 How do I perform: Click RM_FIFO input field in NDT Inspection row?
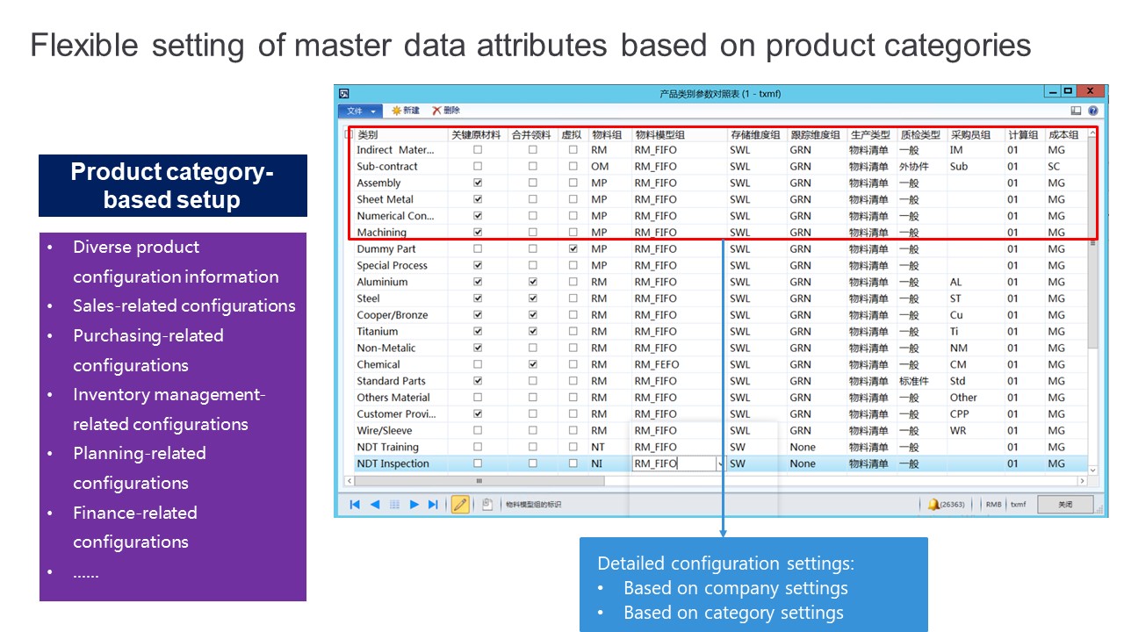[x=674, y=463]
